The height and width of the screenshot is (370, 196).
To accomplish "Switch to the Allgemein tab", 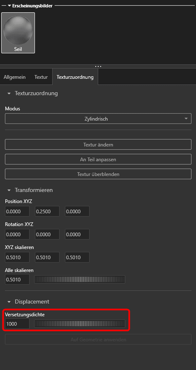I will tap(15, 77).
